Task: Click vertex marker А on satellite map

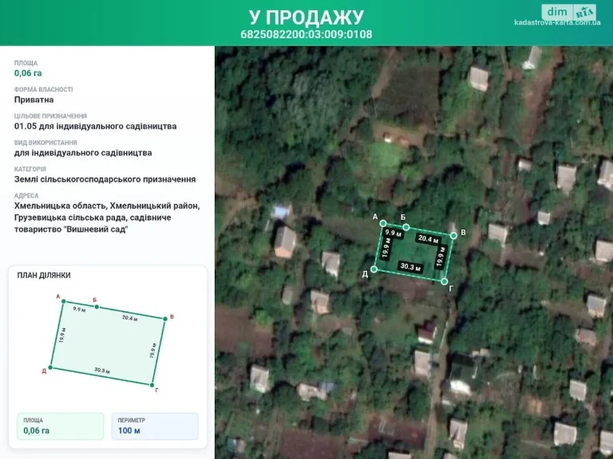Action: point(383,223)
